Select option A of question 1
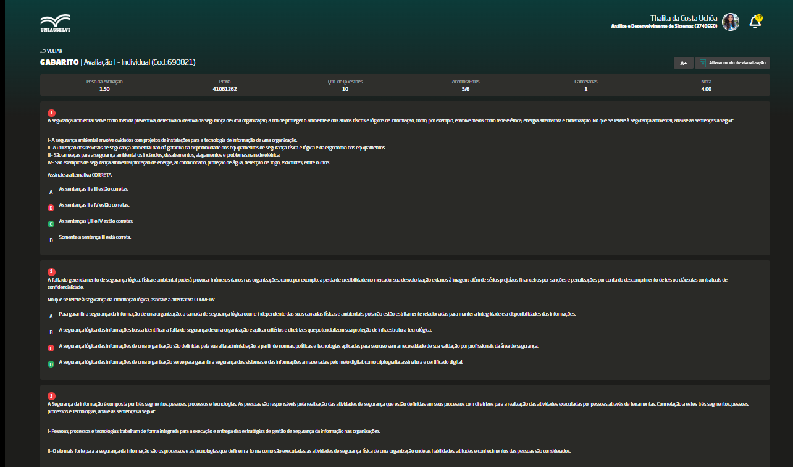 coord(51,192)
